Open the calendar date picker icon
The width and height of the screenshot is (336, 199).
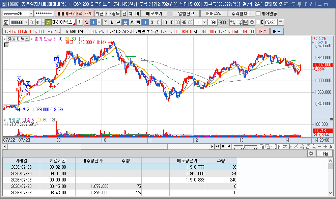point(280,22)
